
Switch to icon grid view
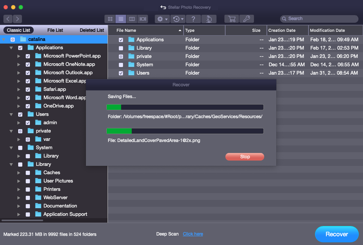tap(110, 19)
